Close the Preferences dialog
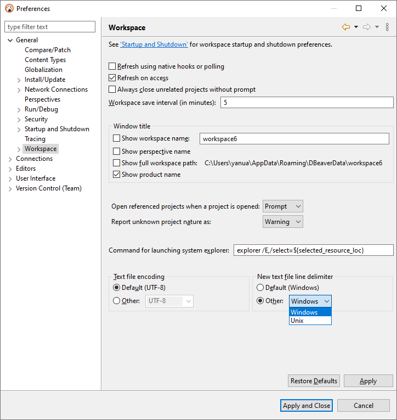The width and height of the screenshot is (397, 420). pos(384,8)
